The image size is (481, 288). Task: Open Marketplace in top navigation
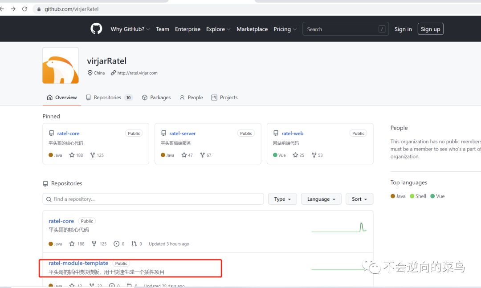point(252,29)
